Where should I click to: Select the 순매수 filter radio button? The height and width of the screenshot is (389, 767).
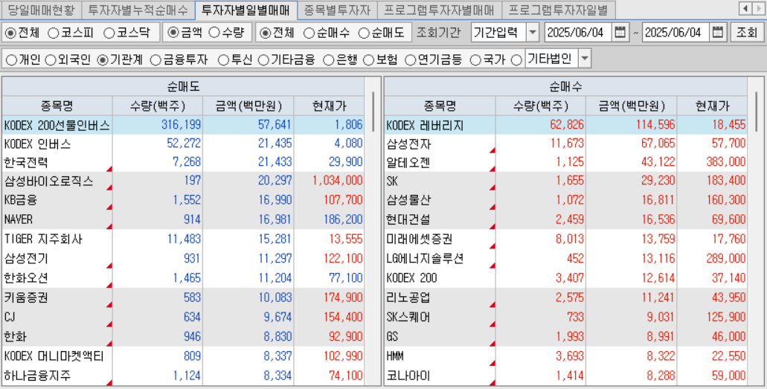pos(309,33)
